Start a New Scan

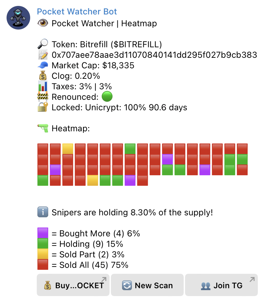point(147,285)
